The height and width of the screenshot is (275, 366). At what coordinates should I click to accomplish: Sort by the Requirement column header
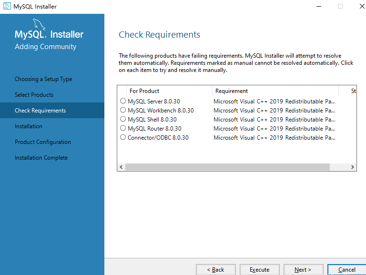[x=275, y=91]
